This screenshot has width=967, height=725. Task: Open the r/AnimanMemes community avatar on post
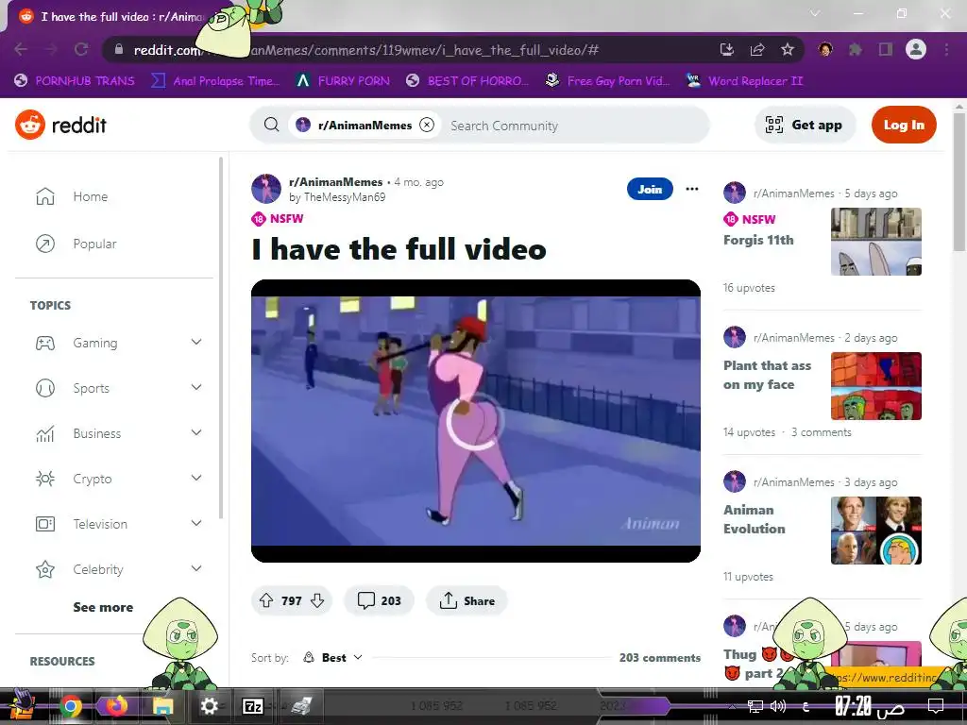[266, 189]
